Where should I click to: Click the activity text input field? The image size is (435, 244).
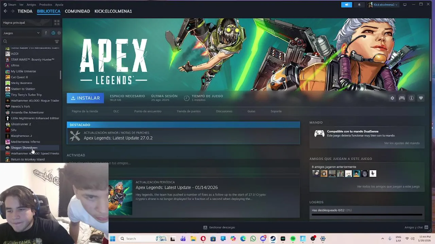click(184, 163)
